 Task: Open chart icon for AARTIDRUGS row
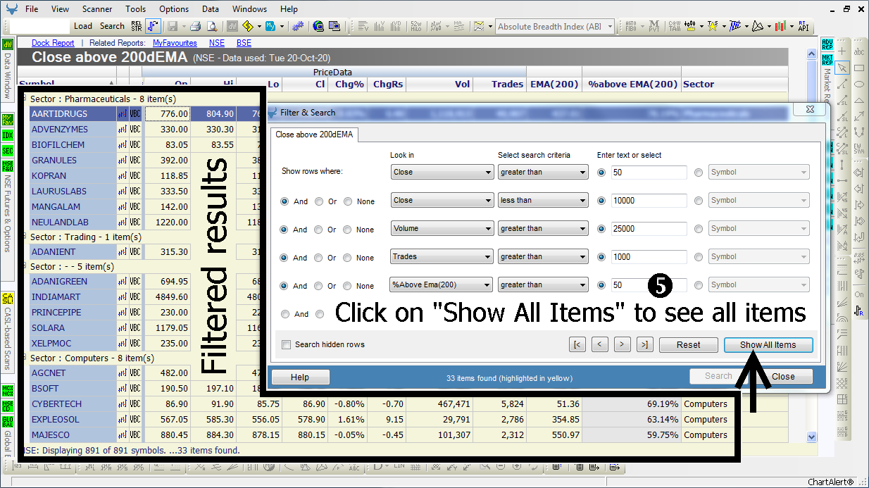click(123, 114)
